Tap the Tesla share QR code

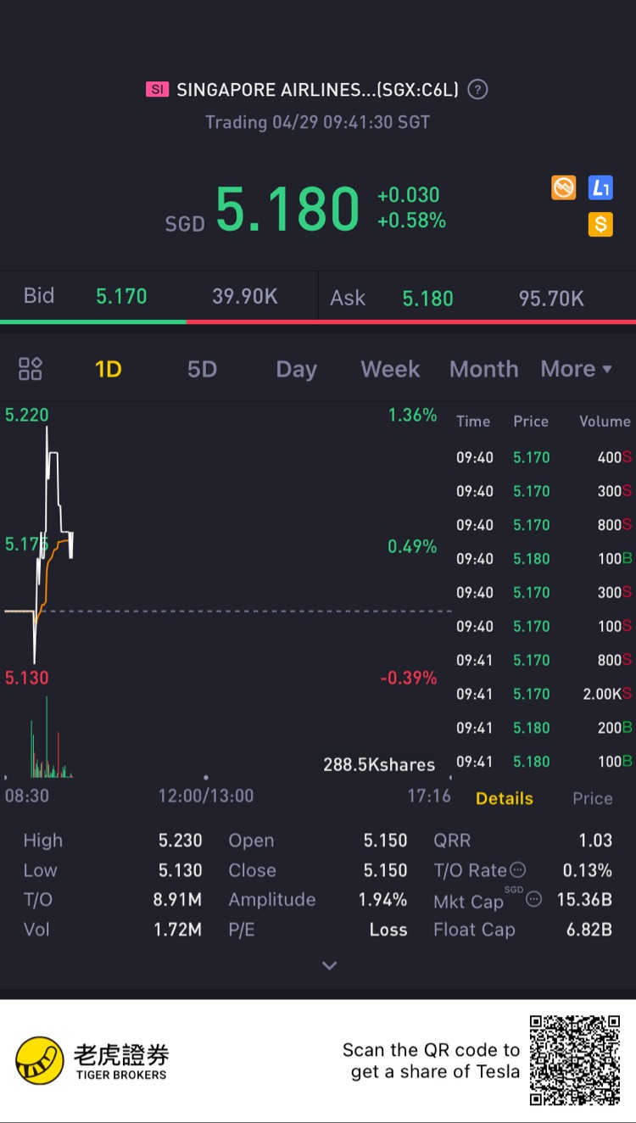[x=575, y=1060]
